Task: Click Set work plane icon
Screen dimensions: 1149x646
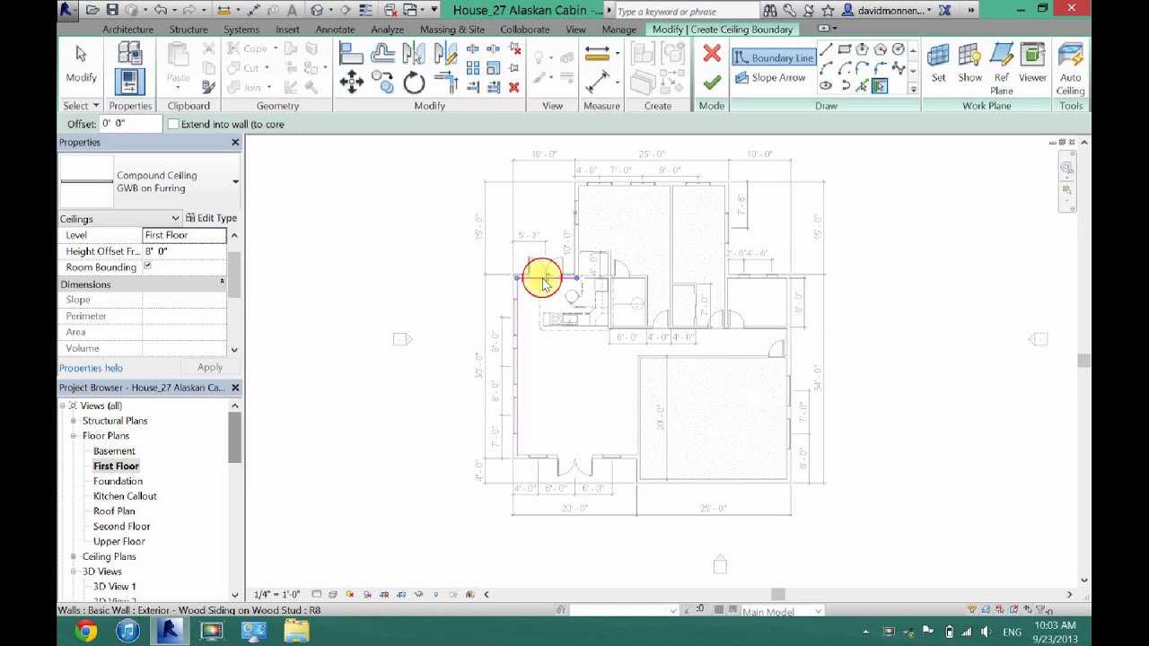Action: (938, 64)
